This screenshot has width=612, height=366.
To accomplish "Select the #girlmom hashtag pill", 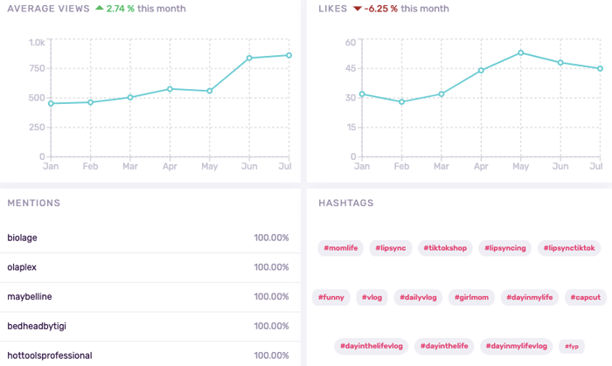I will tap(473, 297).
